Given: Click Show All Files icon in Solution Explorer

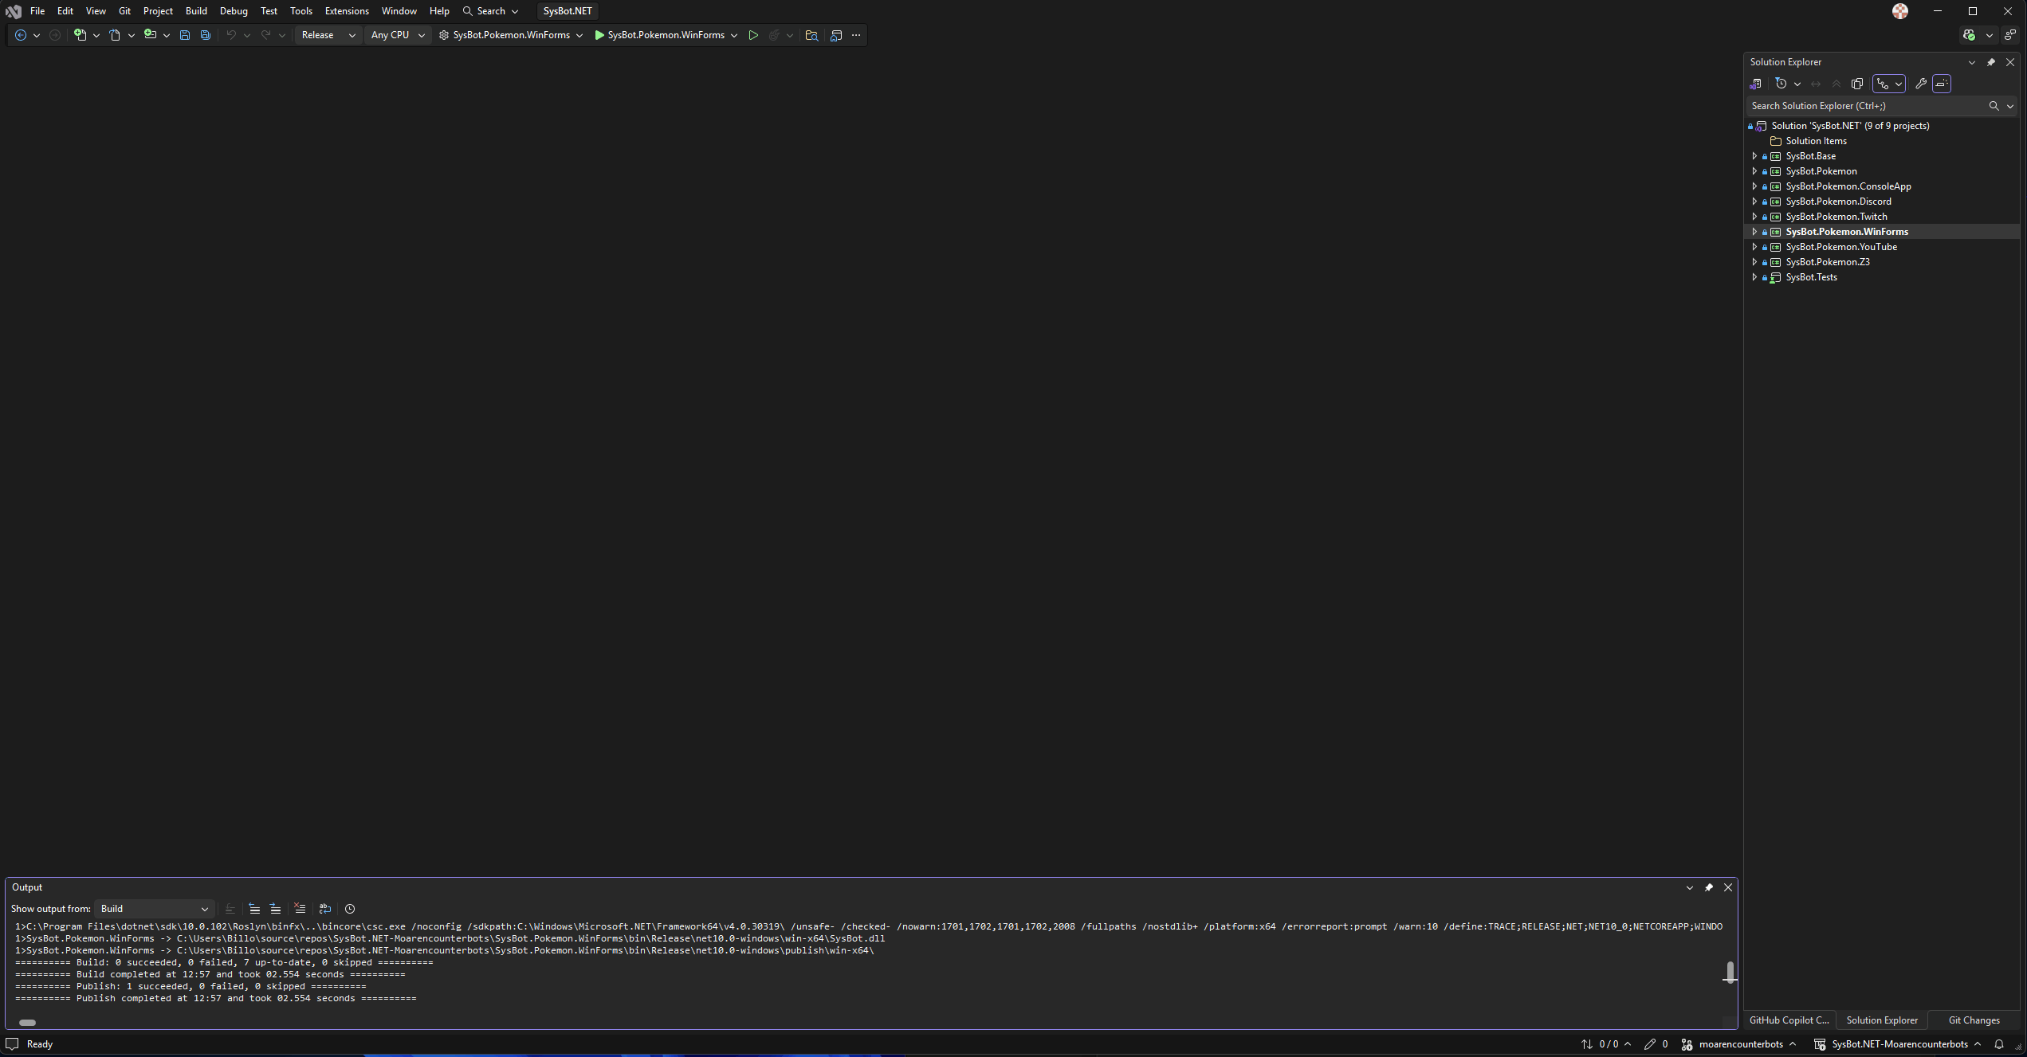Looking at the screenshot, I should [x=1857, y=84].
